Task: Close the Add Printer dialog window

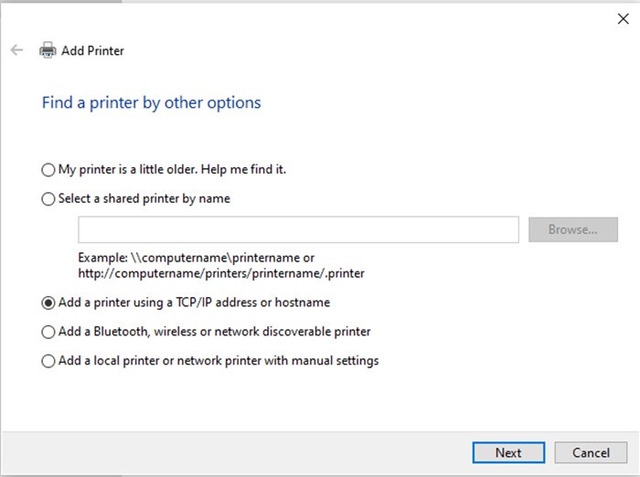Action: coord(623,18)
